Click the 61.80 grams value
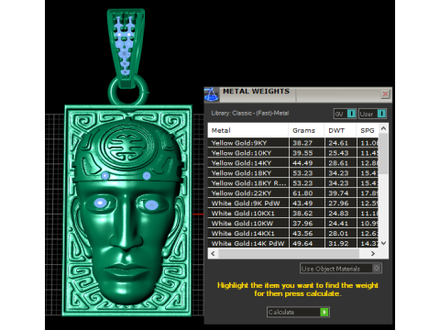Screen dimensions: 440x330 coord(302,193)
